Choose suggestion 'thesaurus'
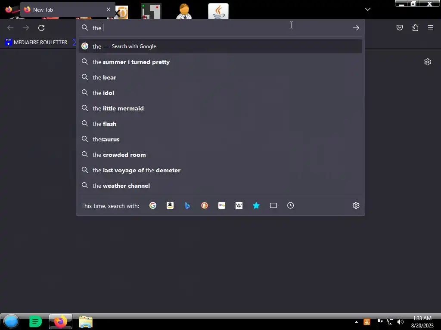 220,139
